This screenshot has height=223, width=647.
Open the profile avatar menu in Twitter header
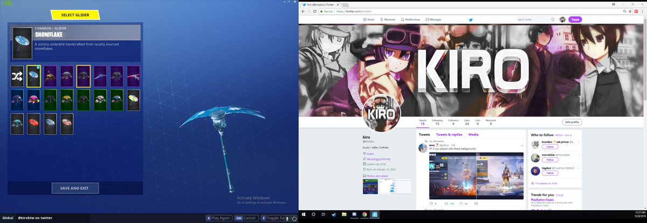coord(562,19)
